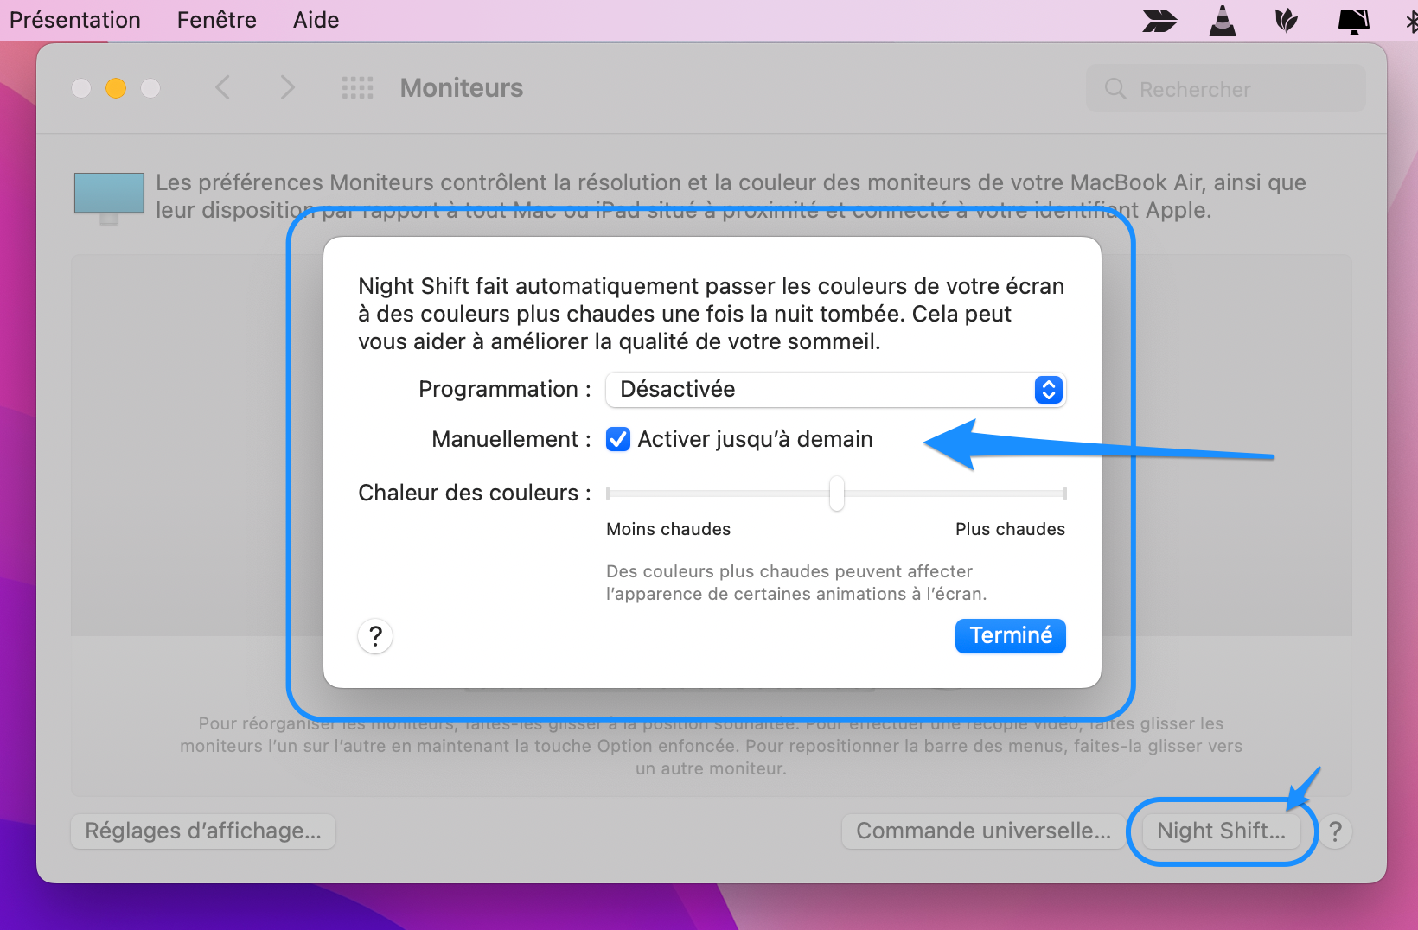Image resolution: width=1418 pixels, height=930 pixels.
Task: Open the Programmation dropdown set to Désactivée
Action: coord(835,390)
